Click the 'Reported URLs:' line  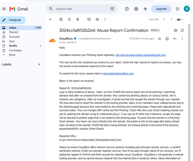pyautogui.click(x=68, y=136)
